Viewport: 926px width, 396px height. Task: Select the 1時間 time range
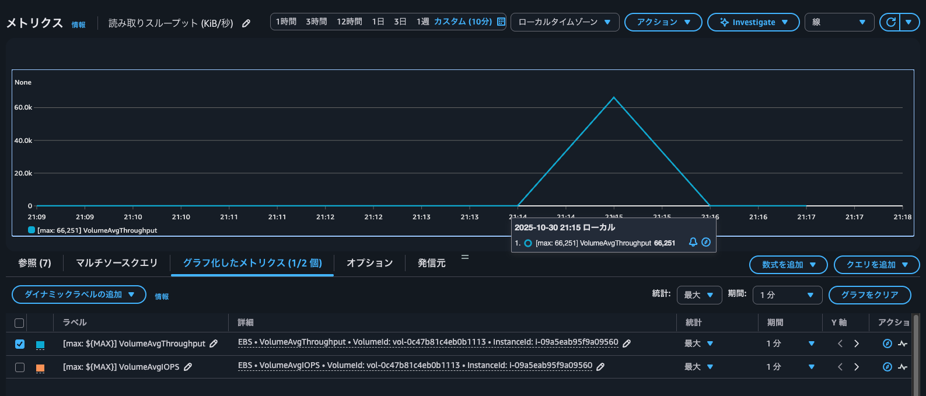click(286, 22)
